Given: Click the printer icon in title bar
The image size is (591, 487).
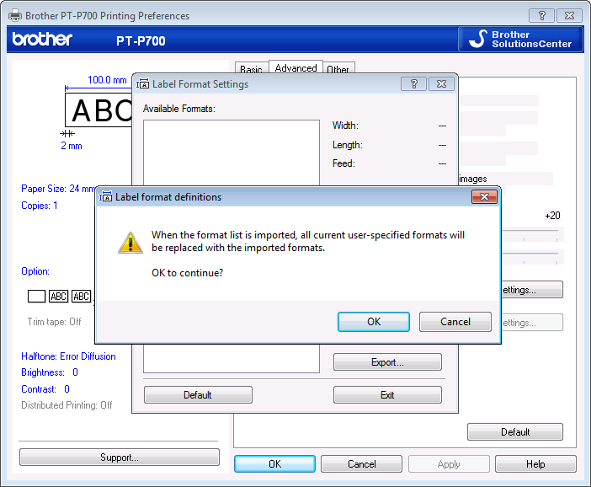Looking at the screenshot, I should [15, 15].
